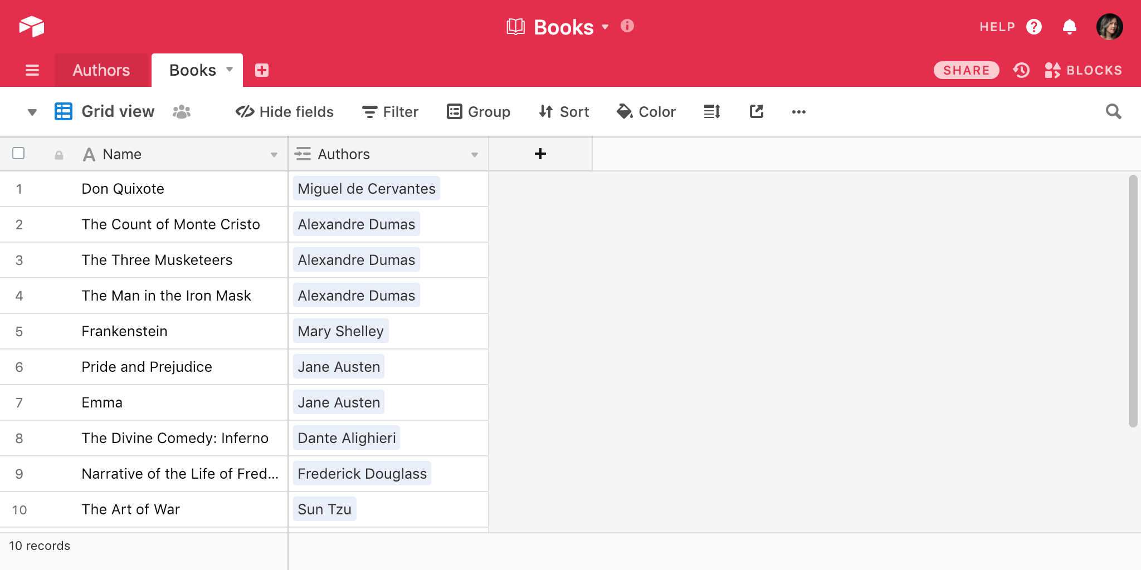This screenshot has width=1141, height=570.
Task: Click the vertical scrollbar
Action: click(x=1133, y=301)
